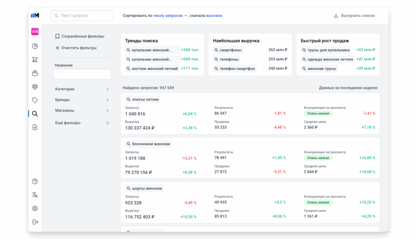The height and width of the screenshot is (239, 417).
Task: Expand the Категории filter
Action: 82,89
